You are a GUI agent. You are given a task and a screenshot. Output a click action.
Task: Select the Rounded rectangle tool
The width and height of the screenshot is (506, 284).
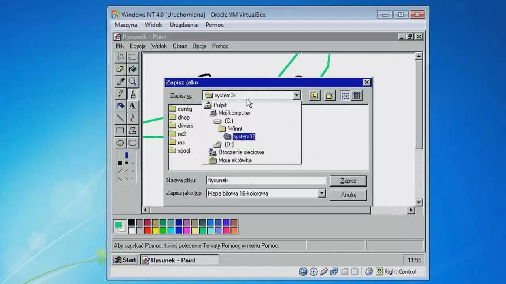pyautogui.click(x=132, y=142)
